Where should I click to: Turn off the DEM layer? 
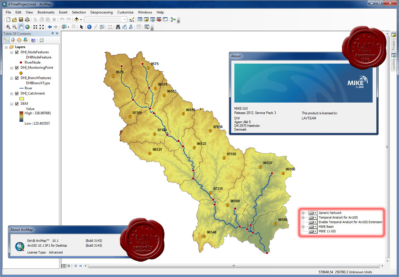tap(17, 104)
